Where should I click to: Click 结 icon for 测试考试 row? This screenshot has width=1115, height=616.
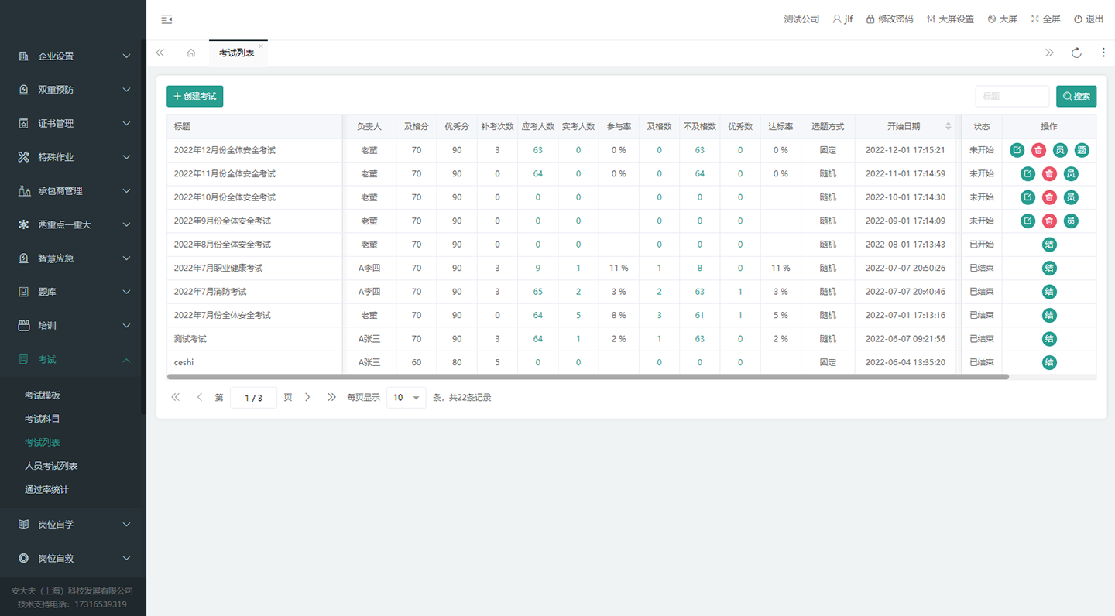[x=1049, y=339]
